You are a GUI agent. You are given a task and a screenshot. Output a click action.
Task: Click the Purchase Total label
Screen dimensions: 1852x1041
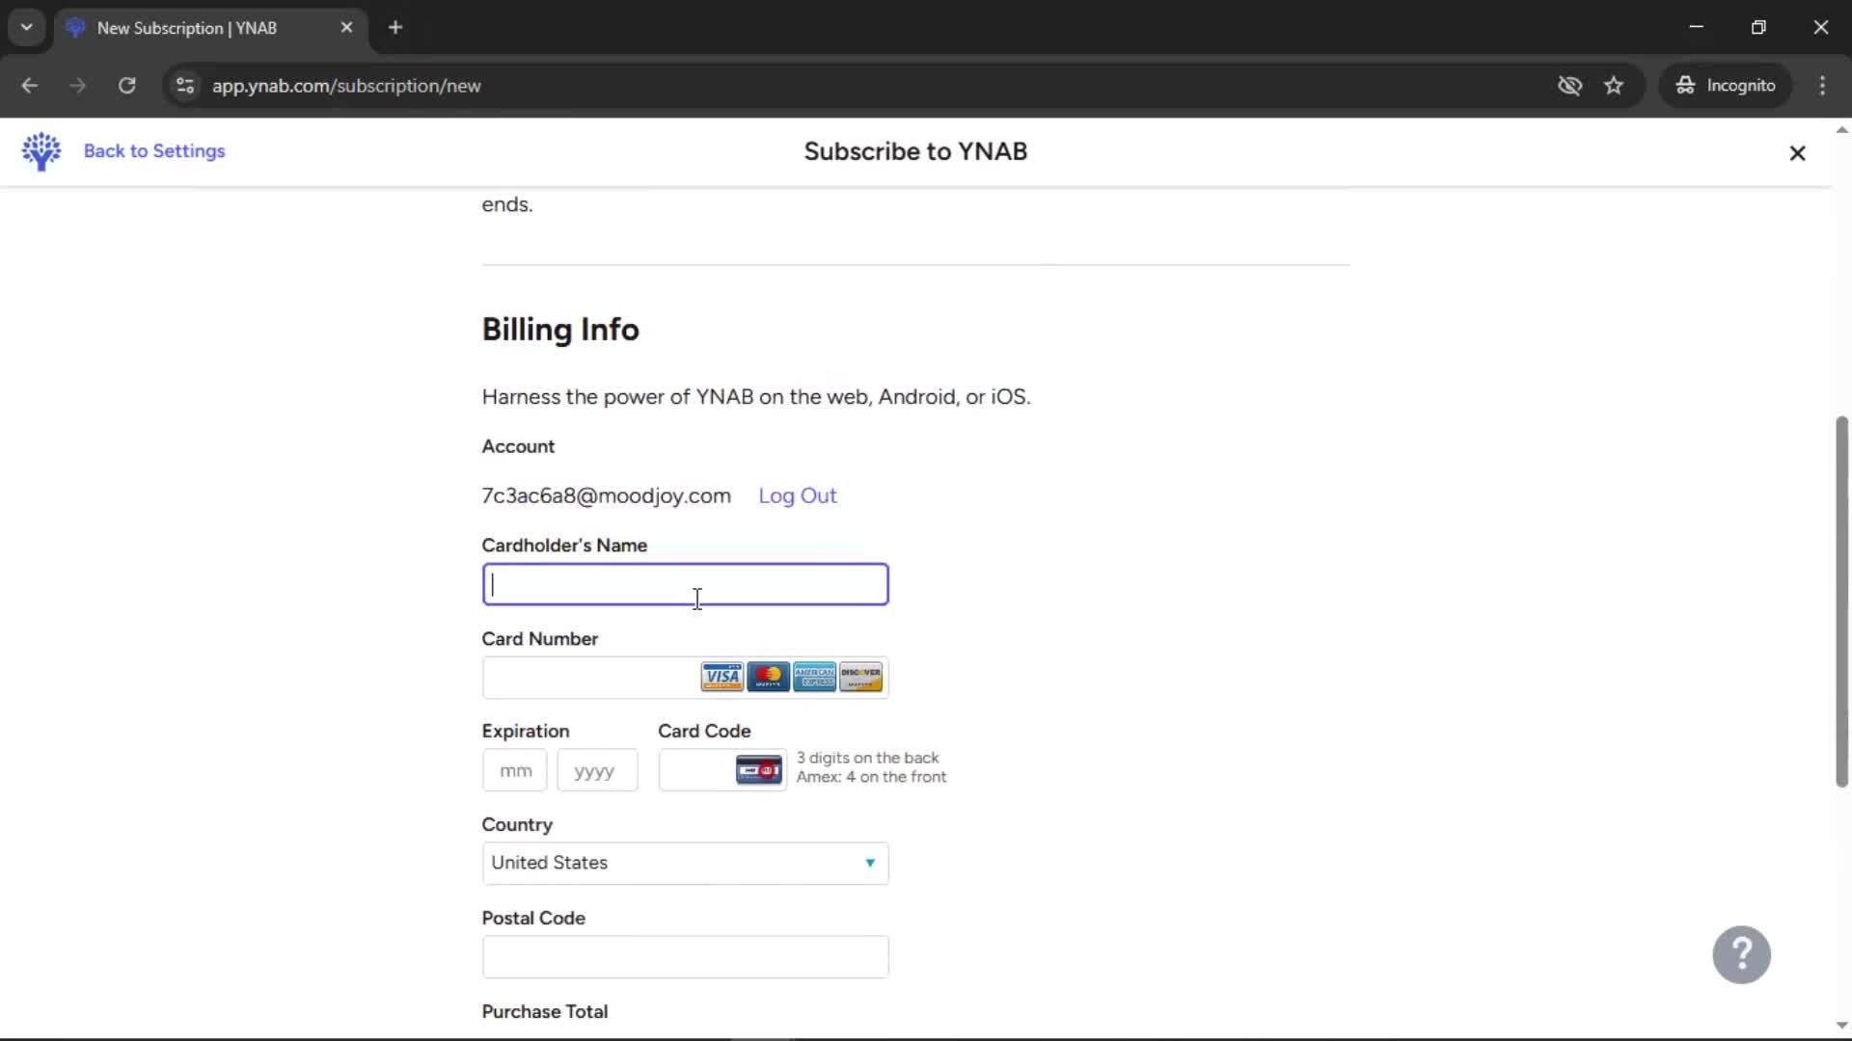(x=545, y=1011)
